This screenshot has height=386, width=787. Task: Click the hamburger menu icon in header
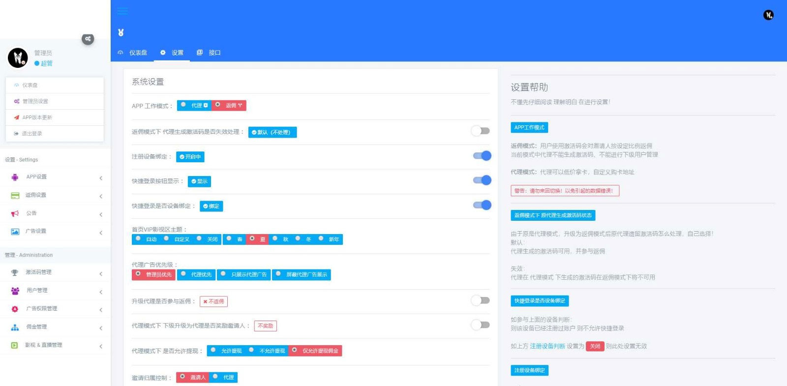(x=122, y=11)
